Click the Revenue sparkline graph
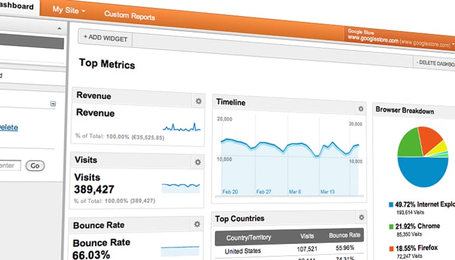Screen dimensions: 455x260 [x=181, y=127]
